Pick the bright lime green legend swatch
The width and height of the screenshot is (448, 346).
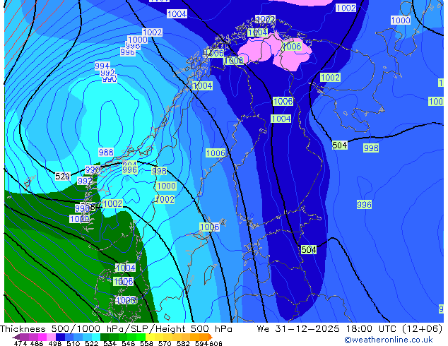(x=141, y=337)
